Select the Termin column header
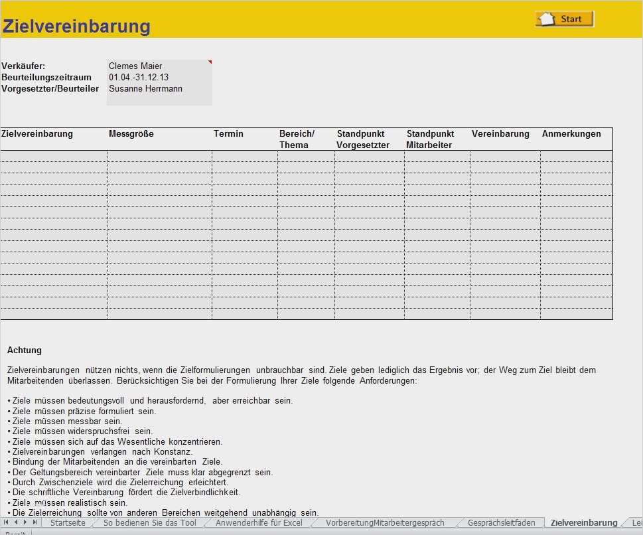Screen dimensions: 643x535 [x=228, y=134]
